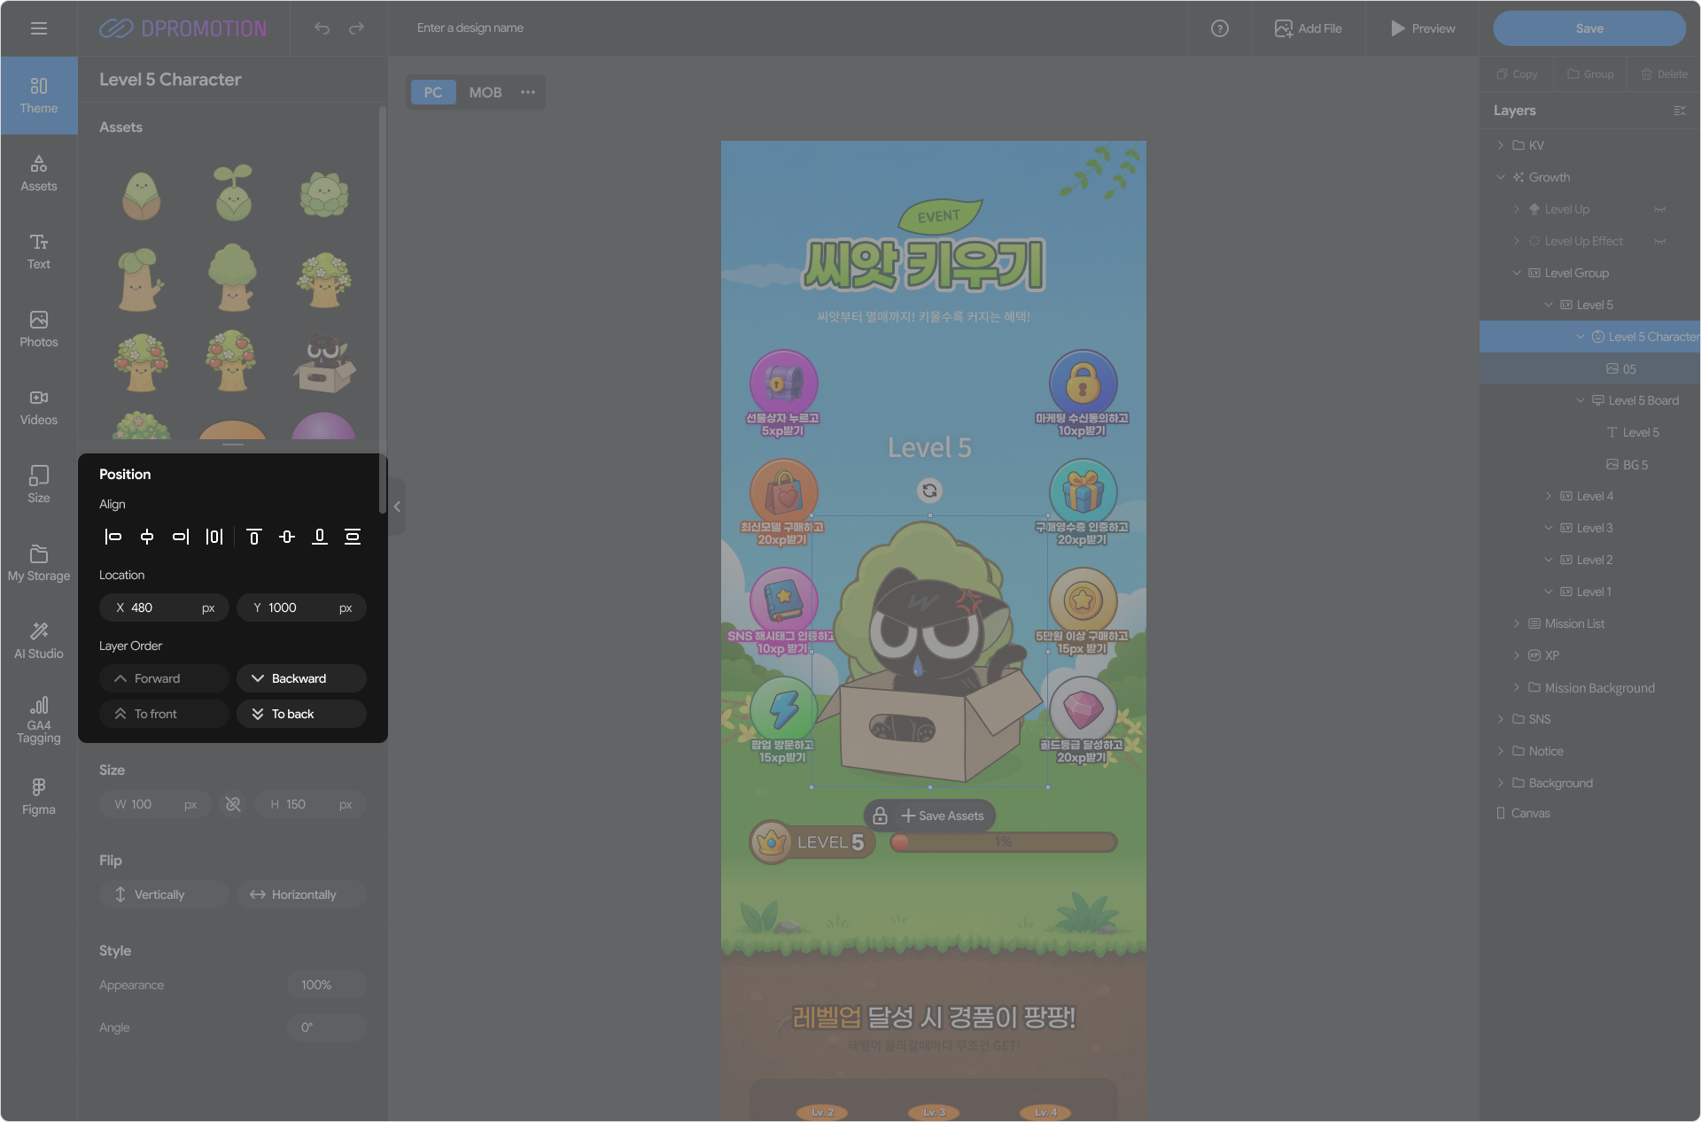Viewport: 1701px width, 1122px height.
Task: Click the Y location input field
Action: pyautogui.click(x=301, y=607)
